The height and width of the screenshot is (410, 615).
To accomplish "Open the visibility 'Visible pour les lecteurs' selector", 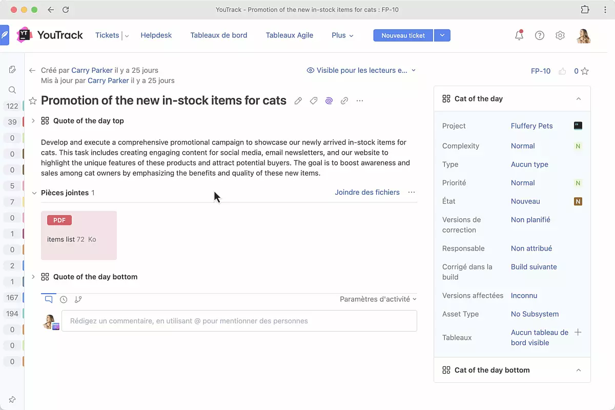I will click(x=361, y=70).
